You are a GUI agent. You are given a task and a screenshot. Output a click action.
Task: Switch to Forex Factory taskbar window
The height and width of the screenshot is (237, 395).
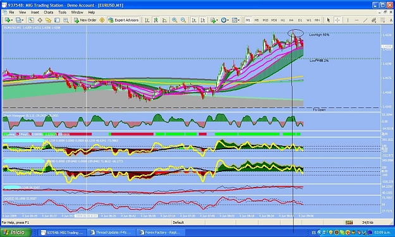pos(161,233)
